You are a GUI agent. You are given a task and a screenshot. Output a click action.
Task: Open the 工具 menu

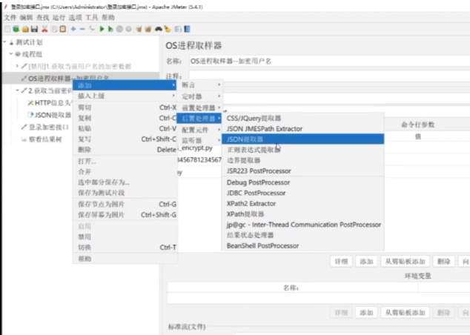92,18
